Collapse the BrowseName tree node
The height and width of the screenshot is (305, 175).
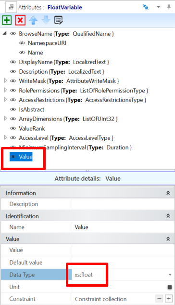coord(5,33)
